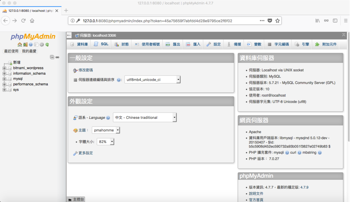The width and height of the screenshot is (351, 202).
Task: Open the 設定 tab
Action: coord(214,44)
